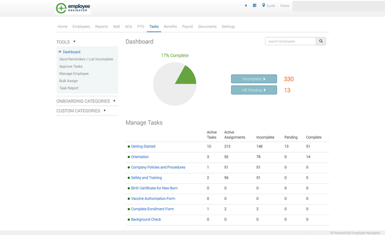
Task: Go to the Home tab
Action: (x=62, y=26)
